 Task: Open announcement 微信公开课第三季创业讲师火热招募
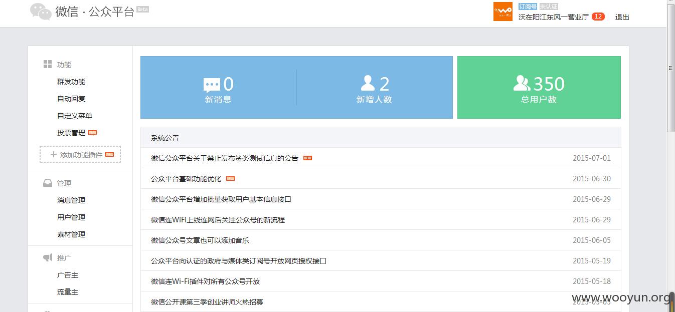point(207,302)
